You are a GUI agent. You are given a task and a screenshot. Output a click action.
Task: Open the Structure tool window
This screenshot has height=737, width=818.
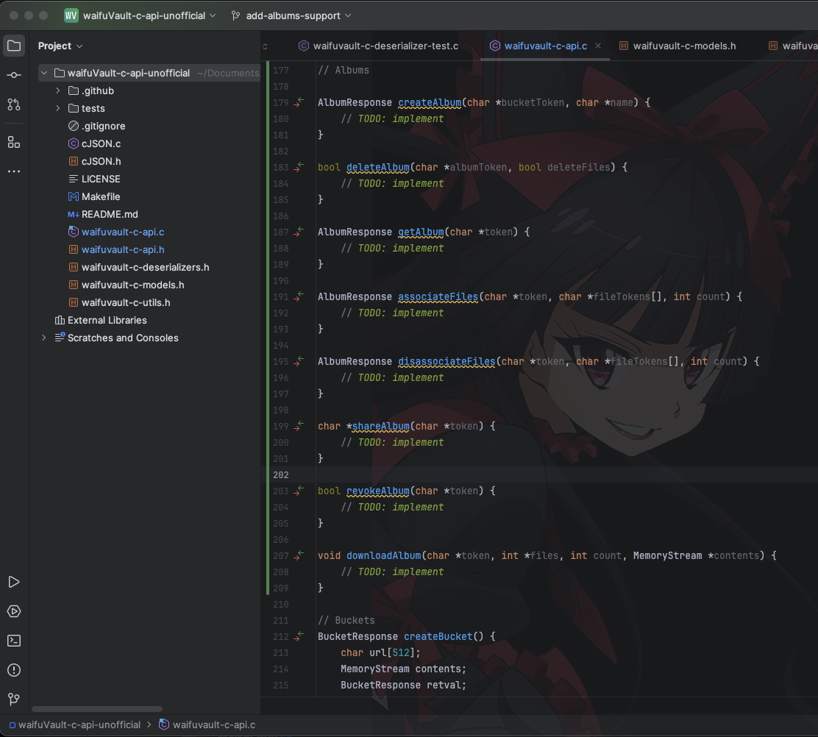[x=14, y=142]
